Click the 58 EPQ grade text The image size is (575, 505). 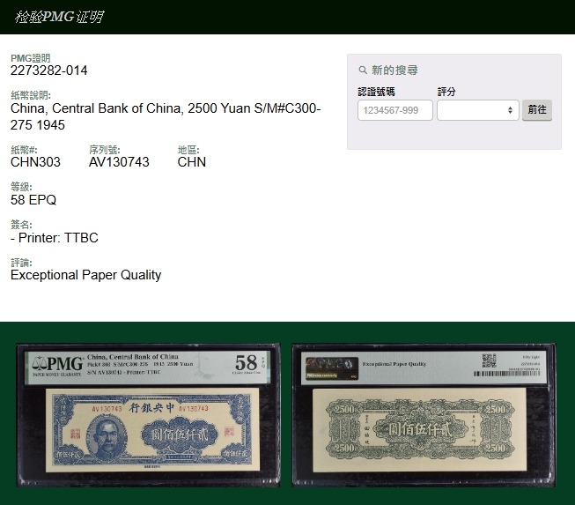(x=33, y=200)
